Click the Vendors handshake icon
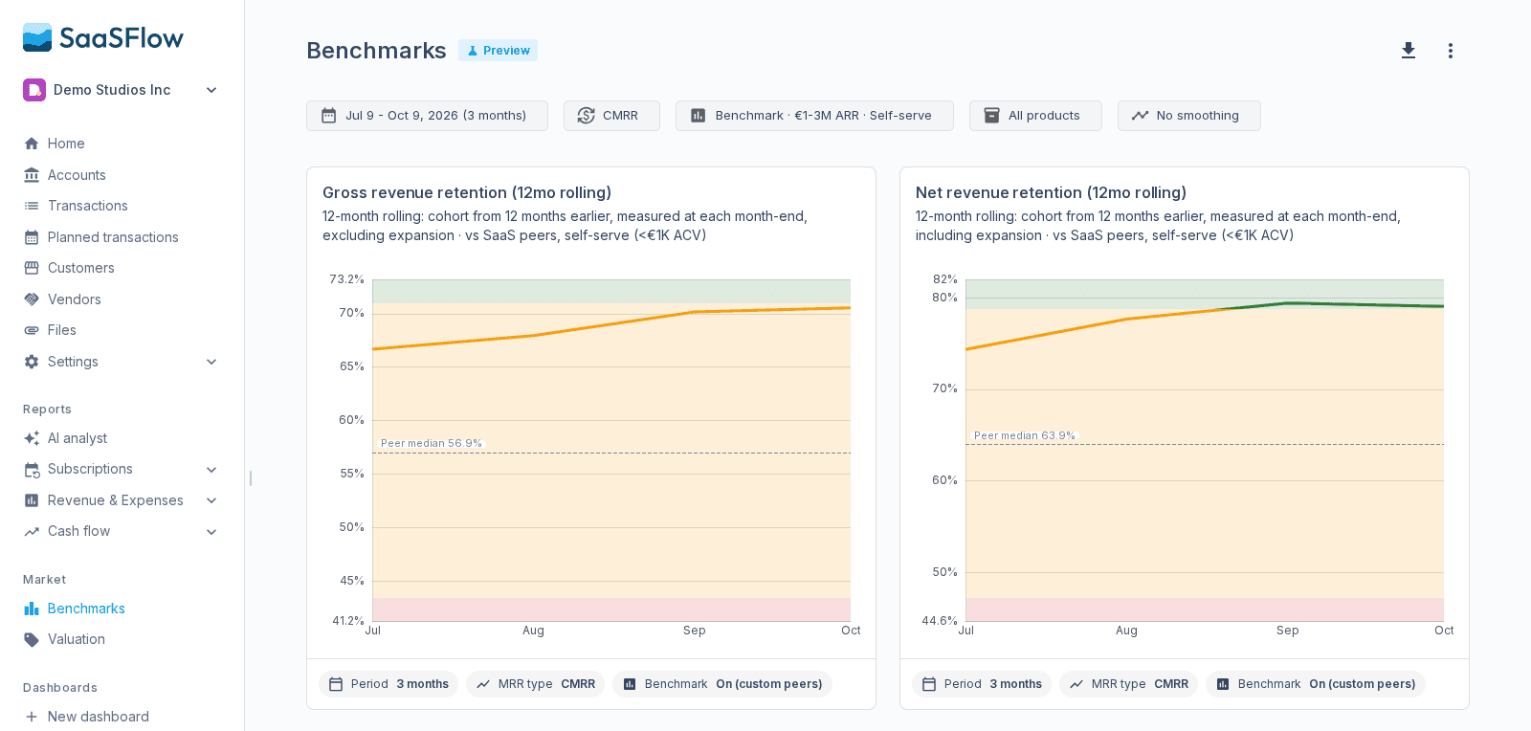1531x731 pixels. click(32, 299)
